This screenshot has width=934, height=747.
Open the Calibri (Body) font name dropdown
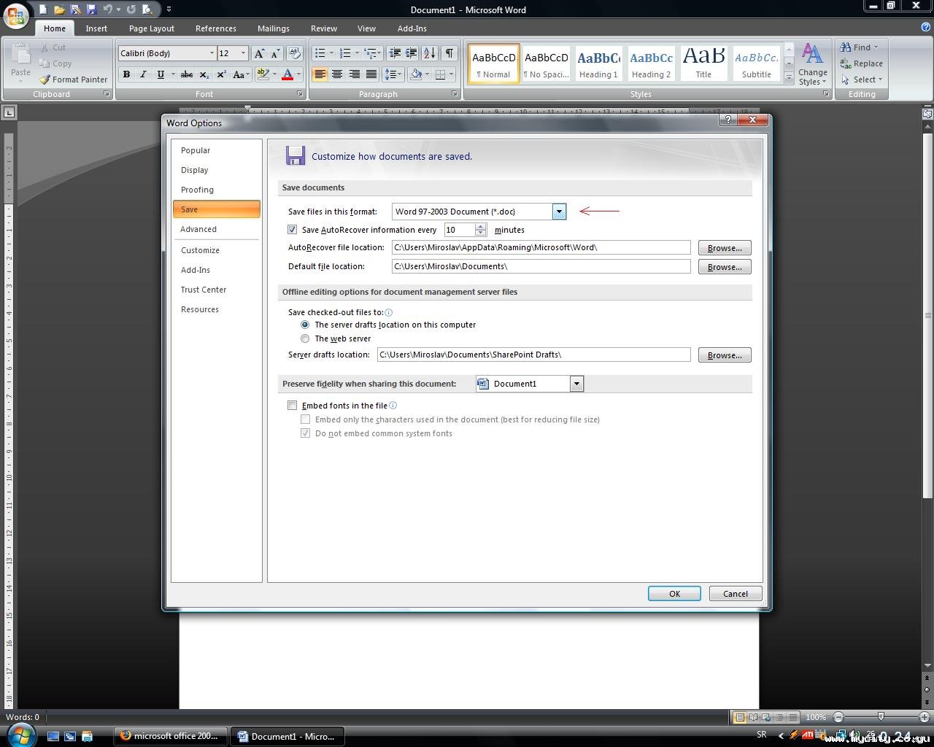click(x=212, y=53)
